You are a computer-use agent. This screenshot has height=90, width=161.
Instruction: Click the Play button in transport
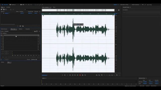tap(65, 75)
